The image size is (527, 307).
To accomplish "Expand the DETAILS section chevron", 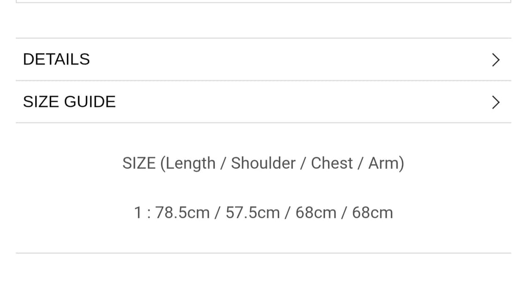I will tap(496, 60).
